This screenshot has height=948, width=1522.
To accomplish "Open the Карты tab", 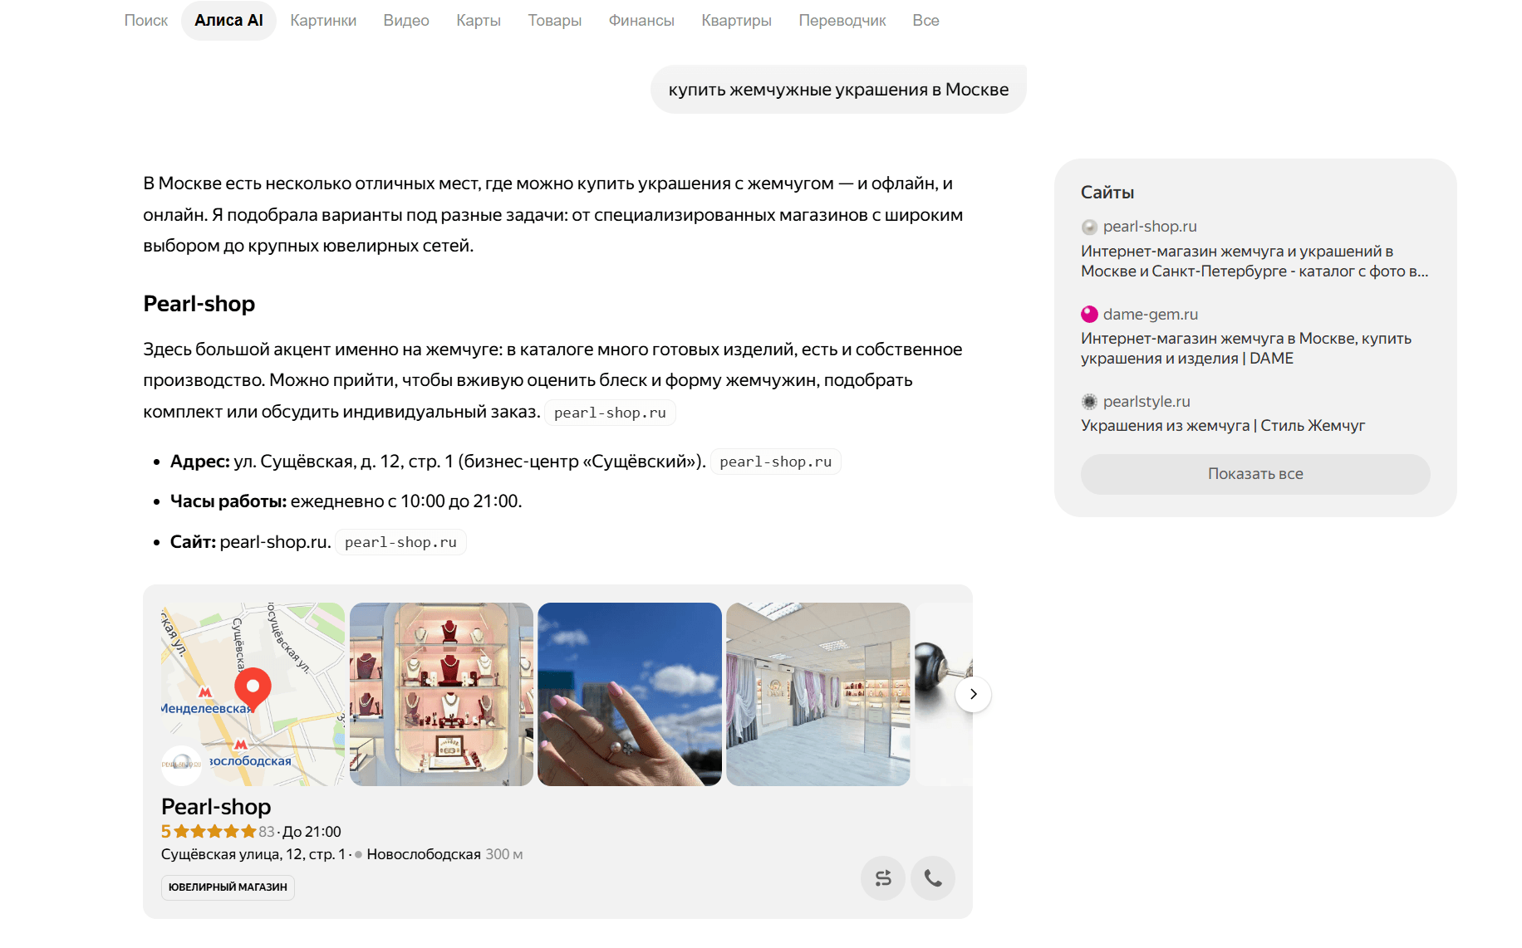I will 479,21.
